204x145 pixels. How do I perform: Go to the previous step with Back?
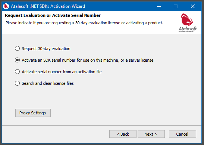pyautogui.click(x=123, y=134)
